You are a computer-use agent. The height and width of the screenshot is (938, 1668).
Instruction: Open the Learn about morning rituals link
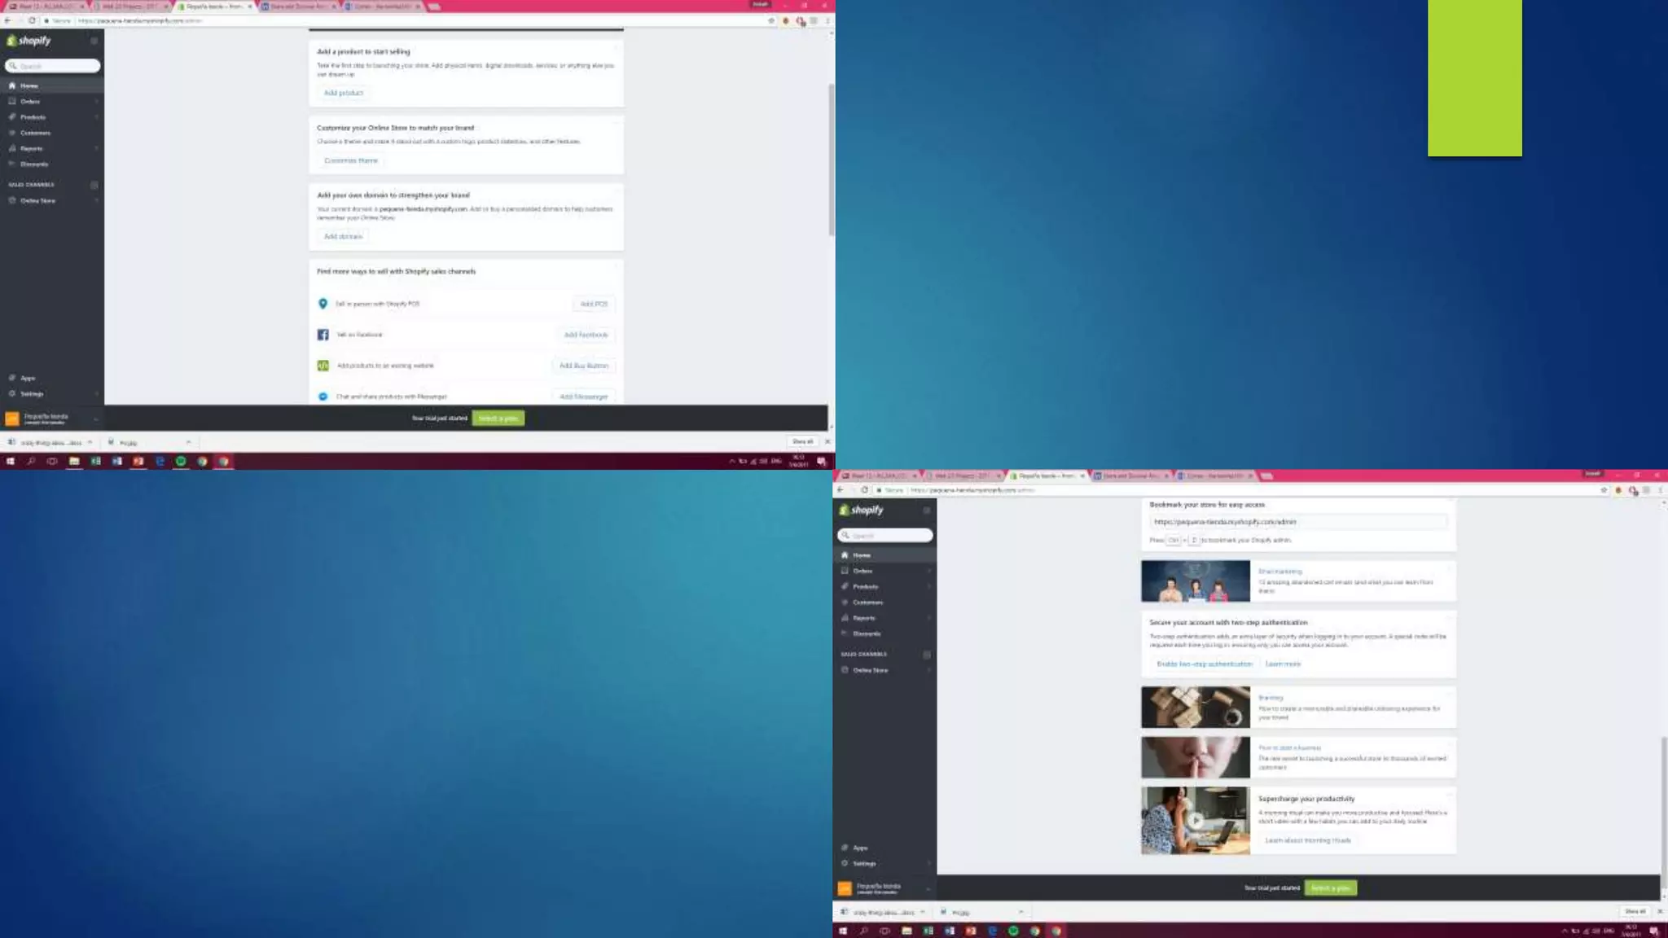click(x=1308, y=840)
